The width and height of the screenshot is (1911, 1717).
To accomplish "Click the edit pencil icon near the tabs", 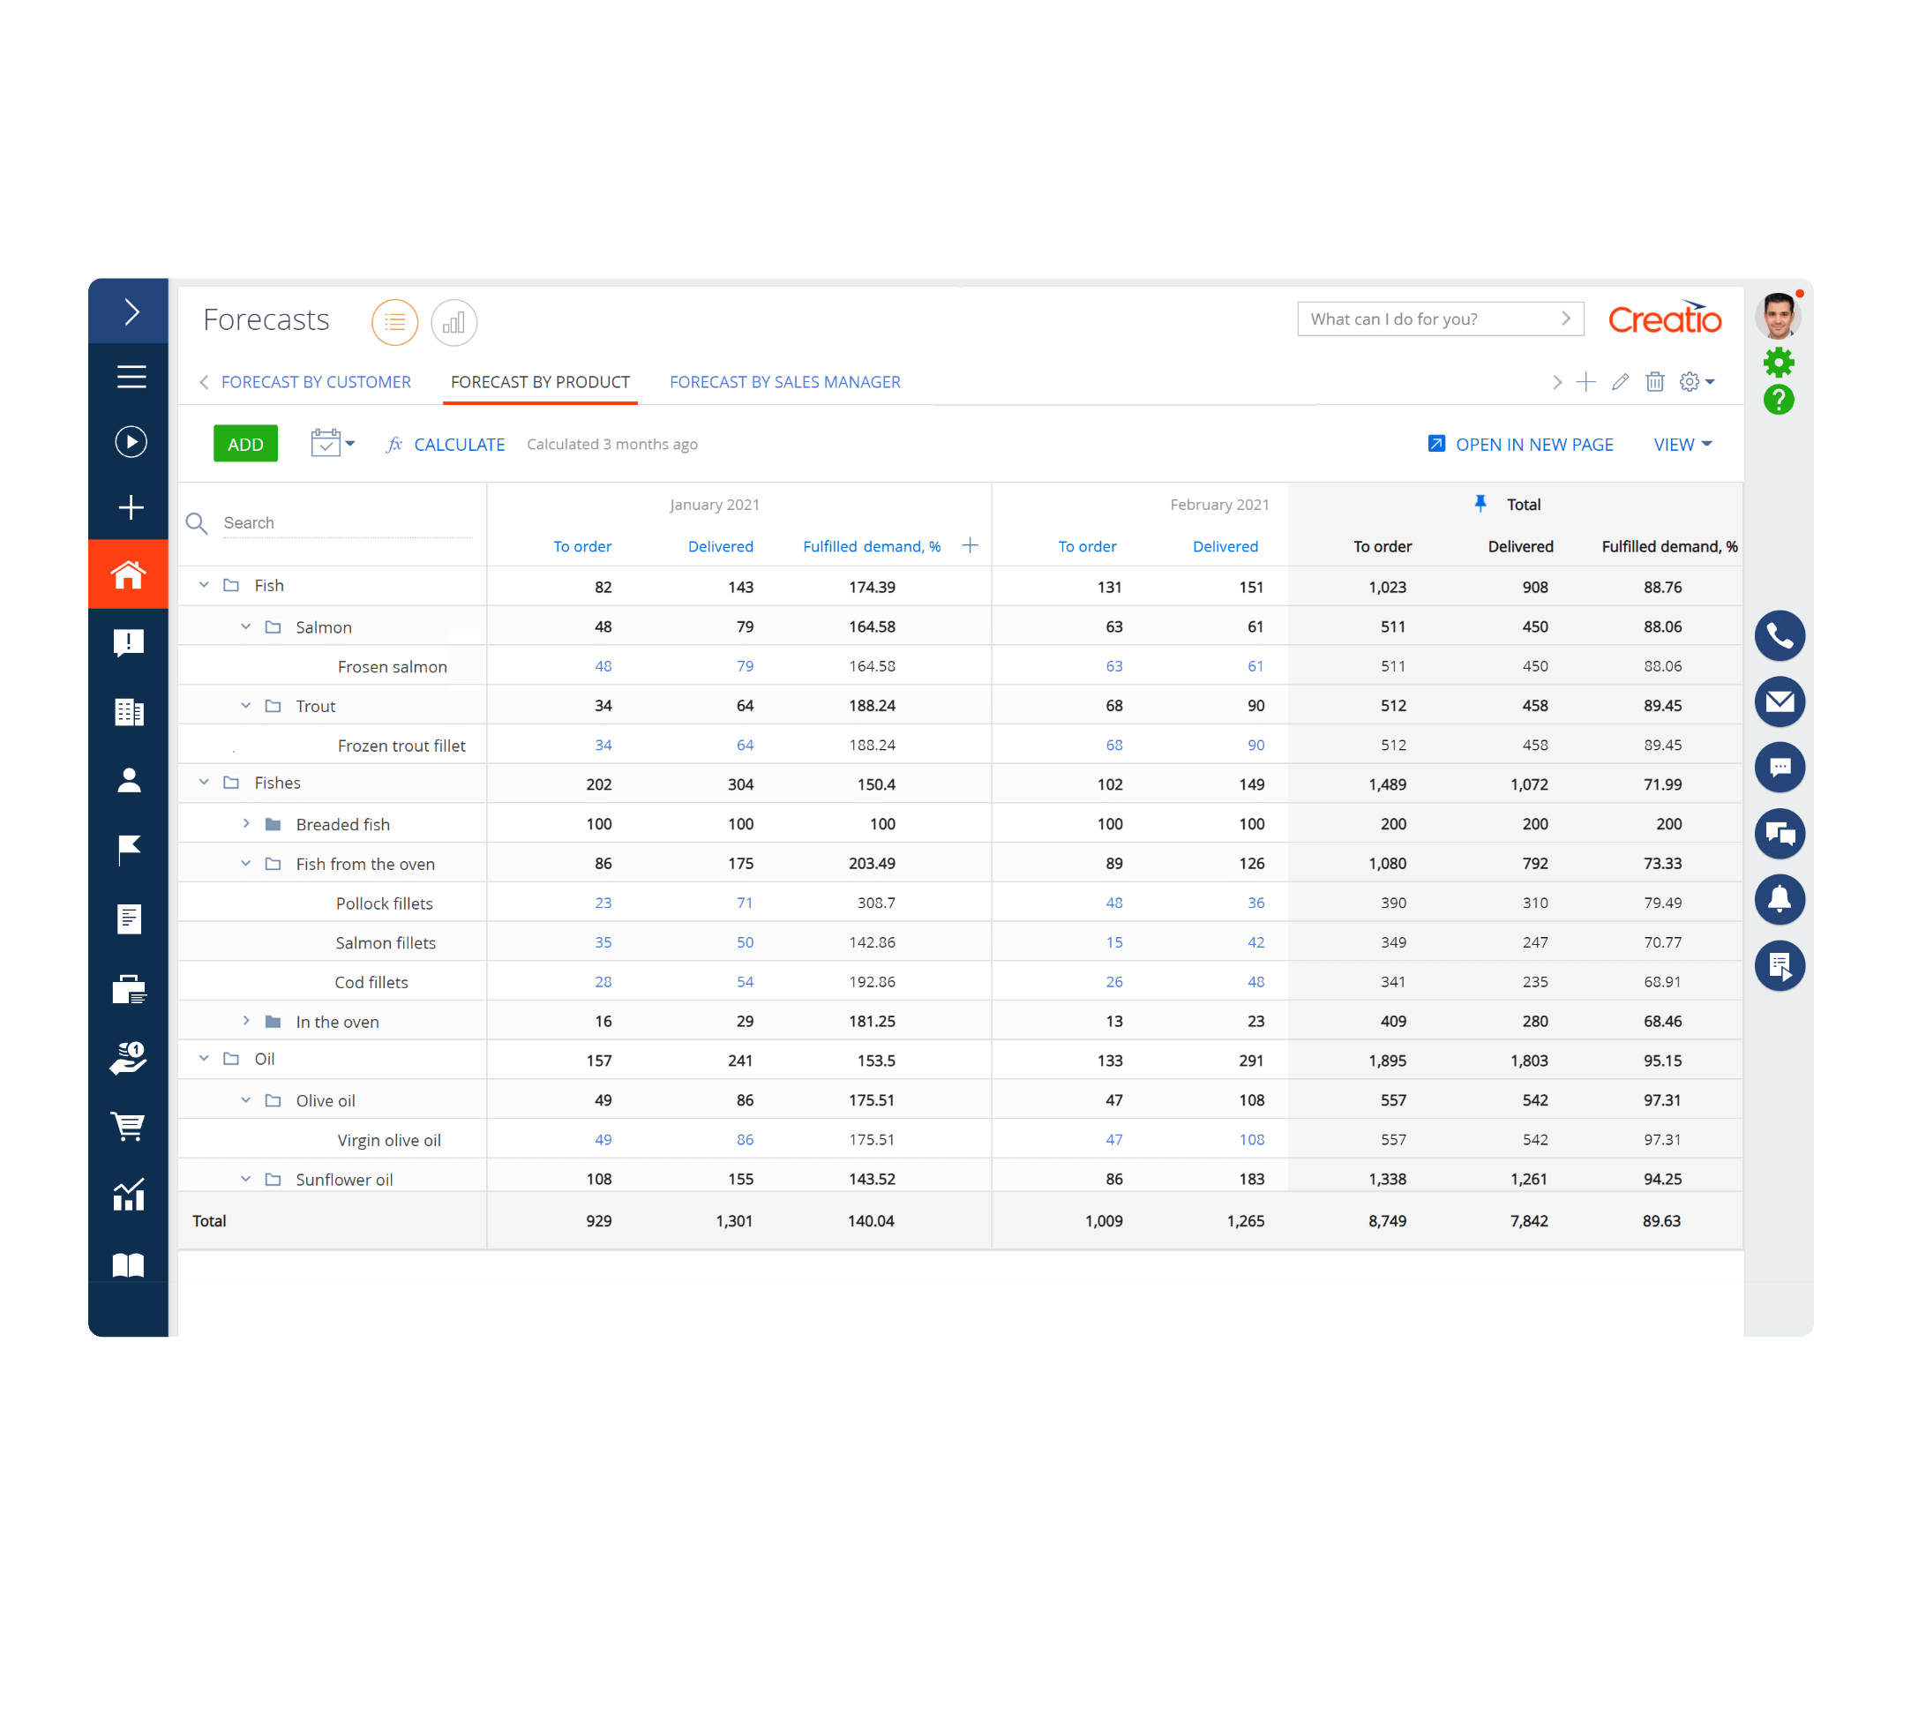I will pyautogui.click(x=1621, y=382).
